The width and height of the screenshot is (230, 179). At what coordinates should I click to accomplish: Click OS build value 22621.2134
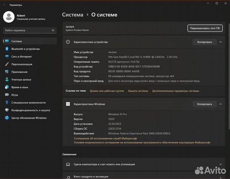pos(115,129)
